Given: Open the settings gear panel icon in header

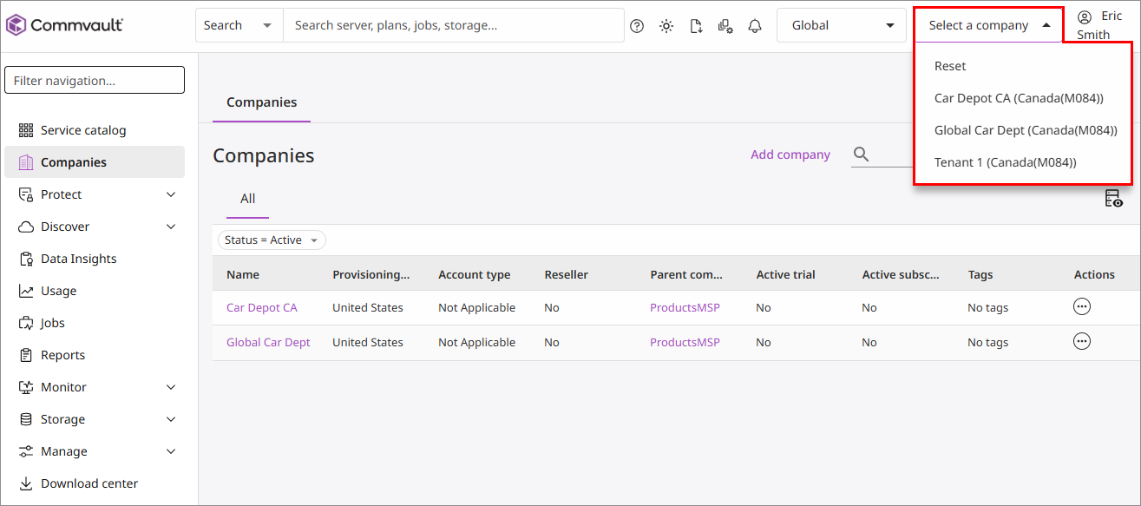Looking at the screenshot, I should 725,26.
